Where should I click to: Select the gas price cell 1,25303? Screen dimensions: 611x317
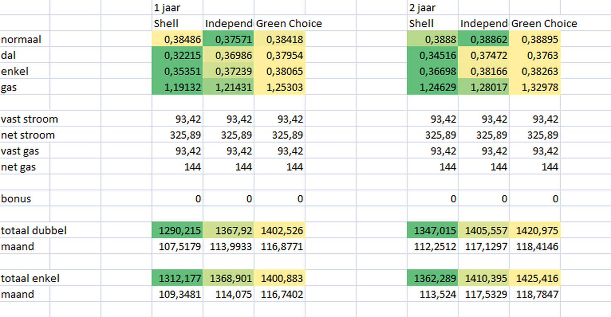click(x=279, y=87)
